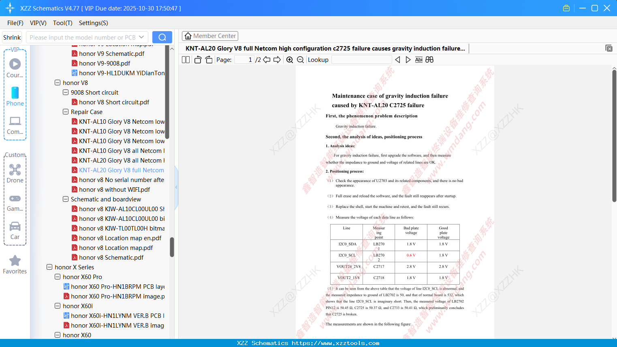Click the xzztools.com link in status bar
The width and height of the screenshot is (617, 347).
click(335, 343)
